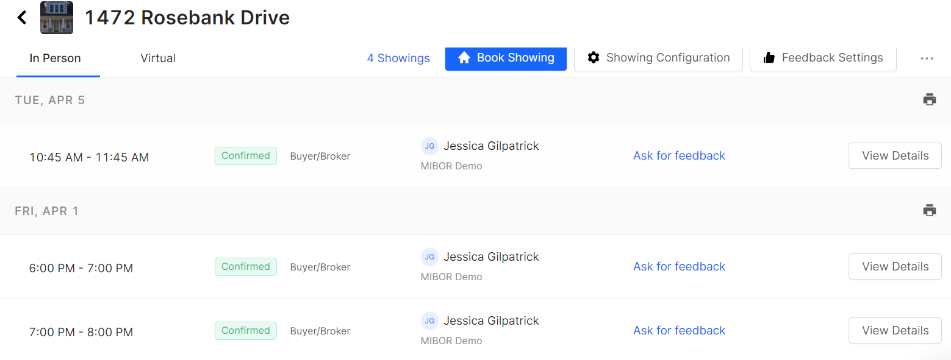Open the 1472 Rosebank Drive property thumbnail
The width and height of the screenshot is (951, 360).
[57, 18]
